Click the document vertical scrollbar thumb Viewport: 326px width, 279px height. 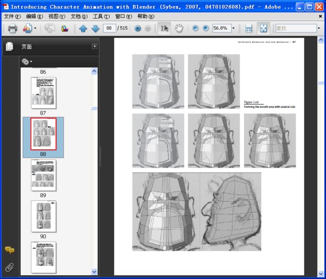321,83
